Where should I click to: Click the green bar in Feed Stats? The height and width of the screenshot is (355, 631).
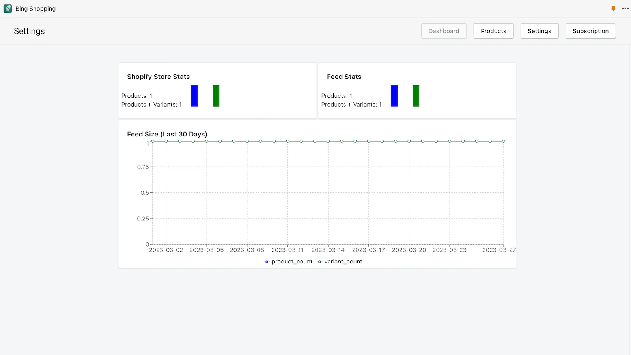tap(416, 95)
